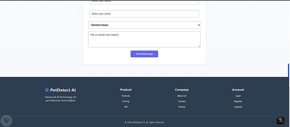Click the inquiry message text area

click(x=144, y=39)
